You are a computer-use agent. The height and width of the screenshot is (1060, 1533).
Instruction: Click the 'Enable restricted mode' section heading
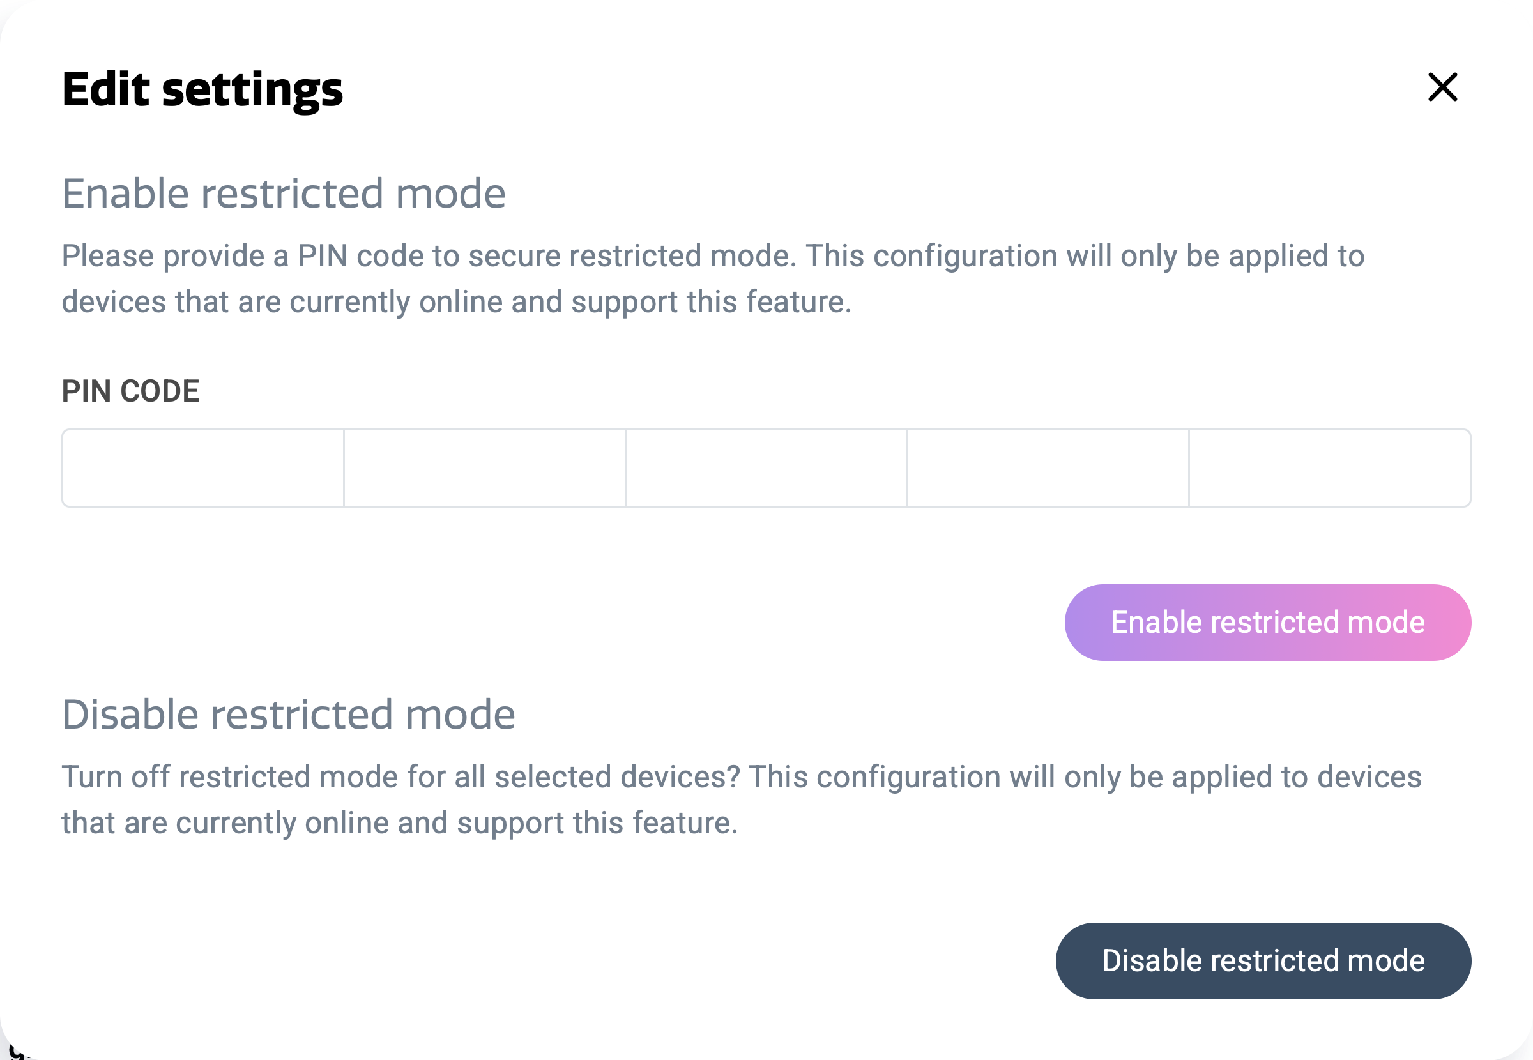point(284,194)
